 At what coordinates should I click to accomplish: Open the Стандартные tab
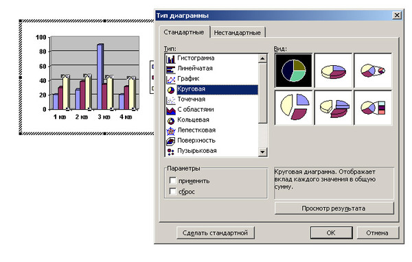(x=184, y=32)
